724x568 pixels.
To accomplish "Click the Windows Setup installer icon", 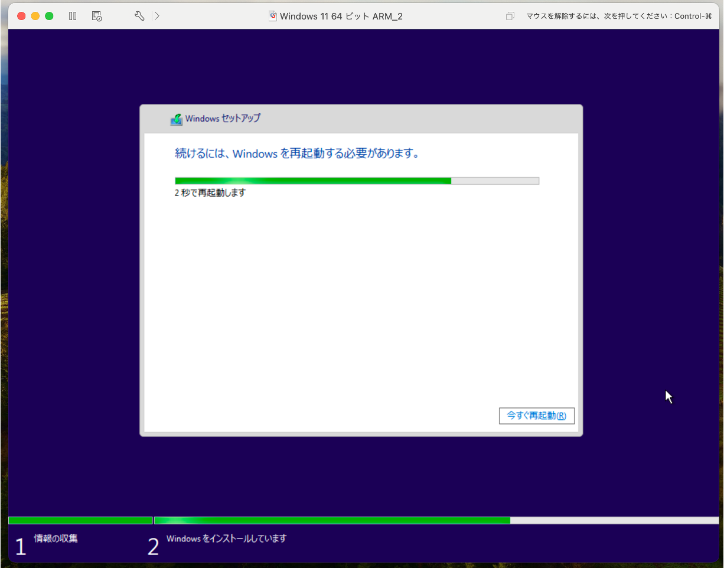I will click(177, 119).
